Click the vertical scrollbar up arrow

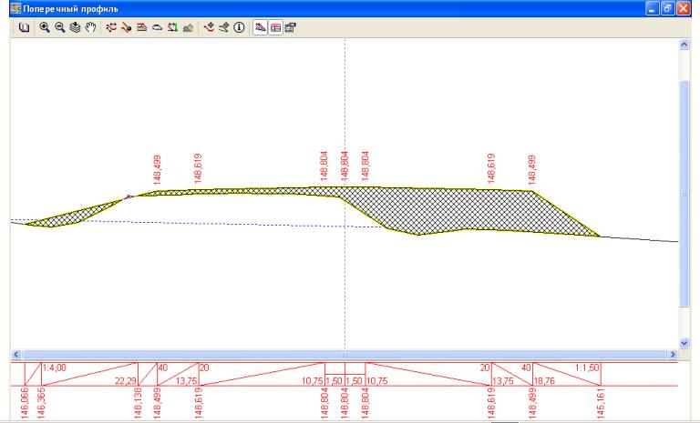point(684,45)
